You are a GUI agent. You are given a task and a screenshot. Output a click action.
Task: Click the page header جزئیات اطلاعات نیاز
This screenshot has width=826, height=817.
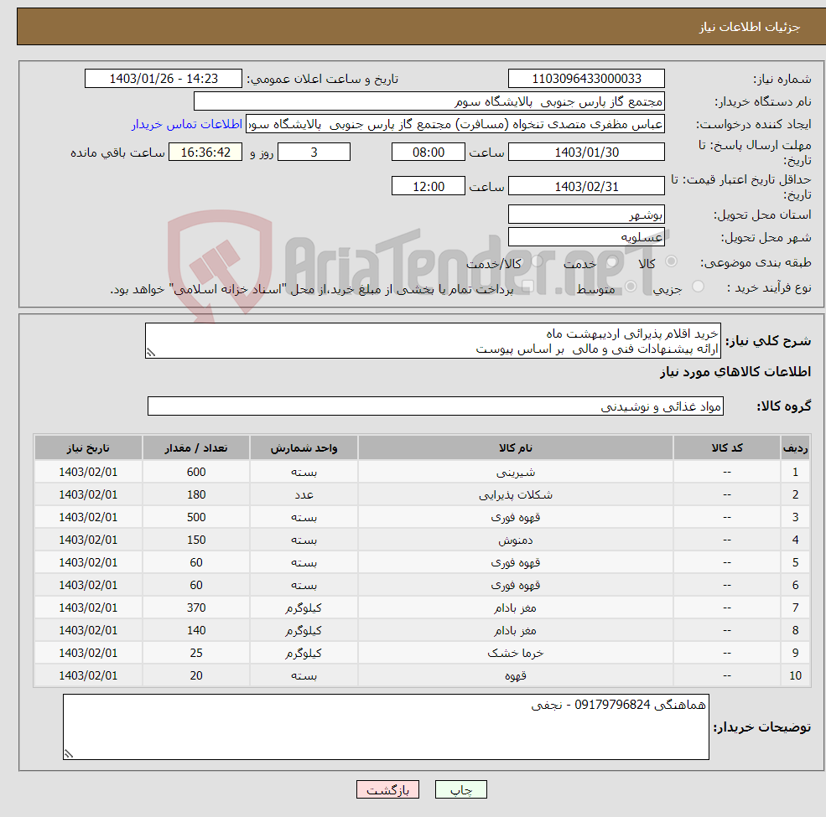[750, 27]
